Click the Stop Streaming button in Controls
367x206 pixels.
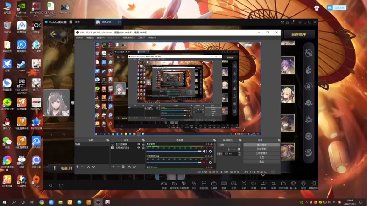coord(261,145)
